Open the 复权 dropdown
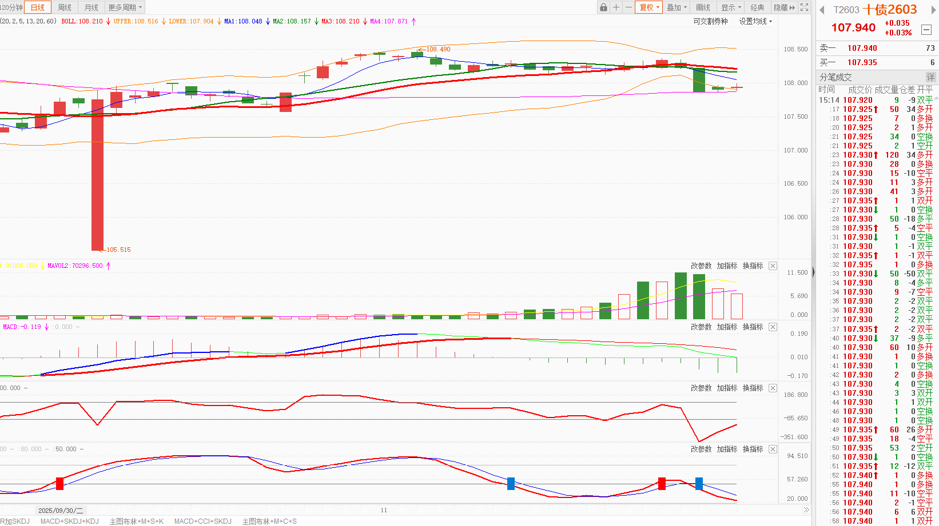939x526 pixels. coord(649,7)
